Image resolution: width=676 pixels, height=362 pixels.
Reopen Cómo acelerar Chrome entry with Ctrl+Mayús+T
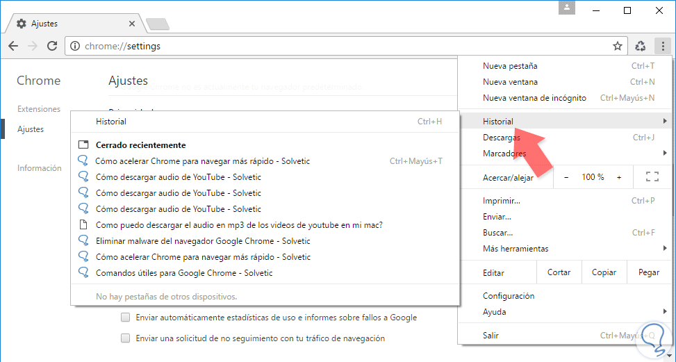pyautogui.click(x=265, y=161)
